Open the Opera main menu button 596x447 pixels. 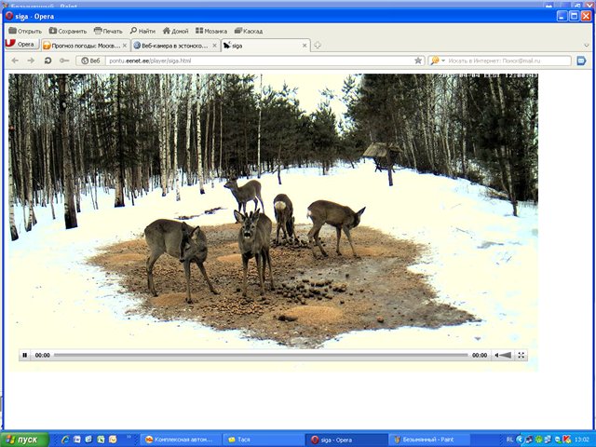[21, 44]
